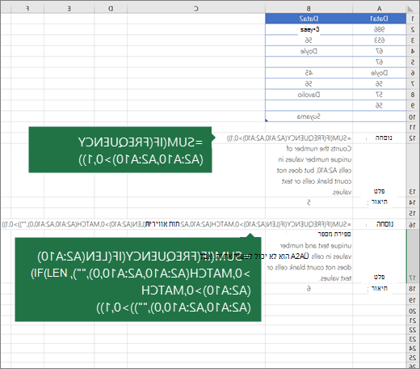This screenshot has width=420, height=369.
Task: Click the upper green SUM(IF(FREQUENCY callout
Action: pos(120,150)
